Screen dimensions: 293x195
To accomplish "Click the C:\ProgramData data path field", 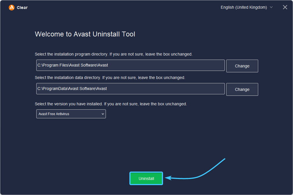I will pyautogui.click(x=130, y=89).
